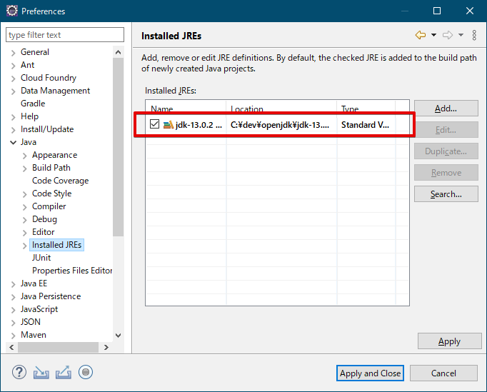Click the export preferences icon

point(64,373)
